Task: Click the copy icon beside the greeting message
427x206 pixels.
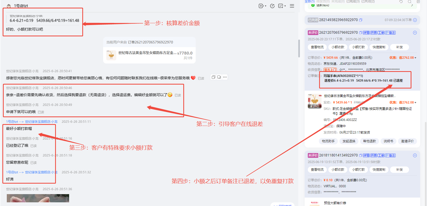Action: pyautogui.click(x=213, y=77)
